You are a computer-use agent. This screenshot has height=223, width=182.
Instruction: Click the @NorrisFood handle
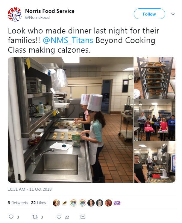[x=37, y=18]
